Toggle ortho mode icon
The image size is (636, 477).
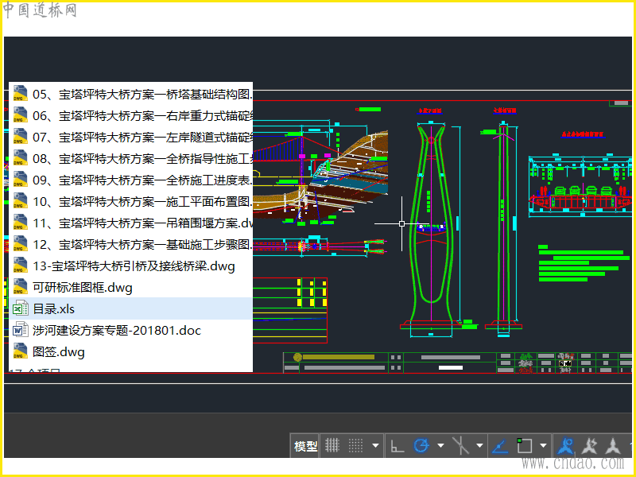(x=397, y=446)
